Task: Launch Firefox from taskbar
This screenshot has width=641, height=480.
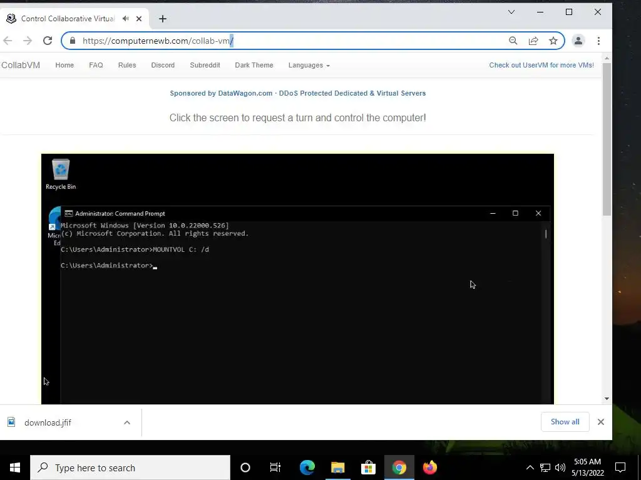Action: coord(429,467)
